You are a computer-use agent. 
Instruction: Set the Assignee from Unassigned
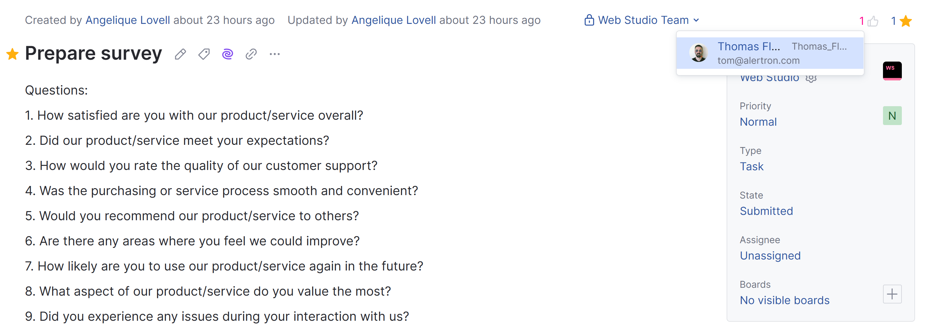(770, 256)
